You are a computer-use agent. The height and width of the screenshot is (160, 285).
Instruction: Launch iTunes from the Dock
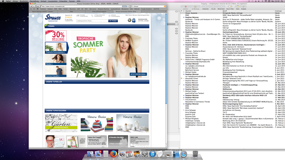click(x=153, y=154)
